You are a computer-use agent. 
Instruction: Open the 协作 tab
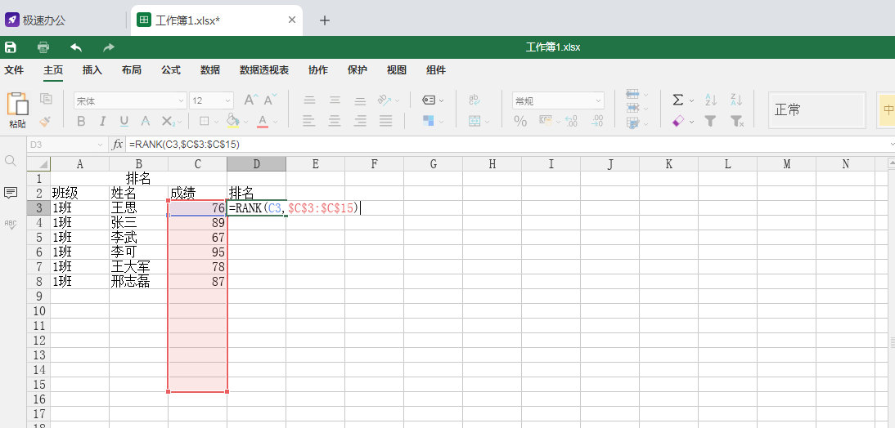click(x=318, y=71)
